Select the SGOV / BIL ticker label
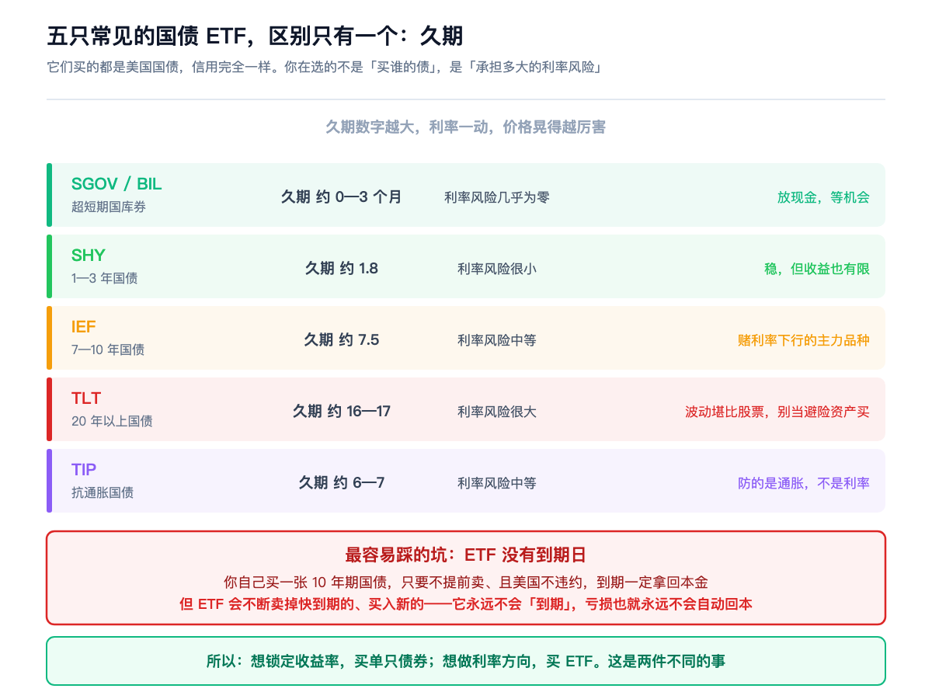Viewport: 932px width, 699px height. 116,184
